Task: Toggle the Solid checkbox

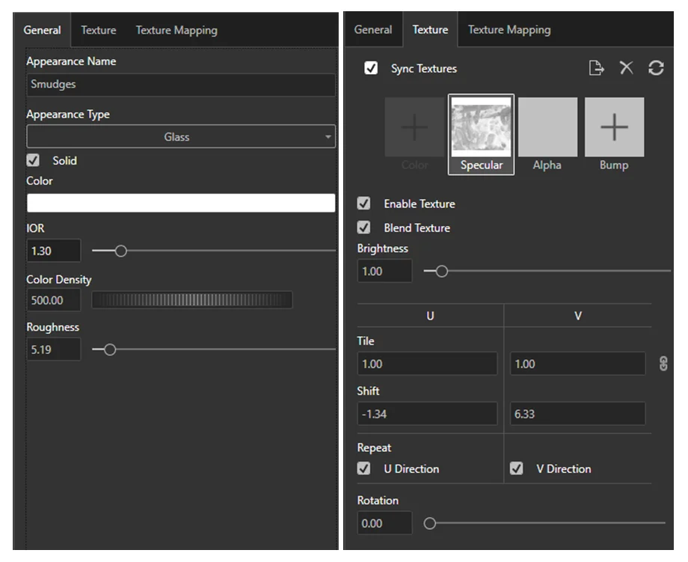Action: (33, 160)
